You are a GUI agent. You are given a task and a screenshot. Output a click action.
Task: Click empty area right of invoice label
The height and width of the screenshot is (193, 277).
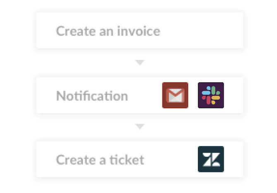pos(201,30)
